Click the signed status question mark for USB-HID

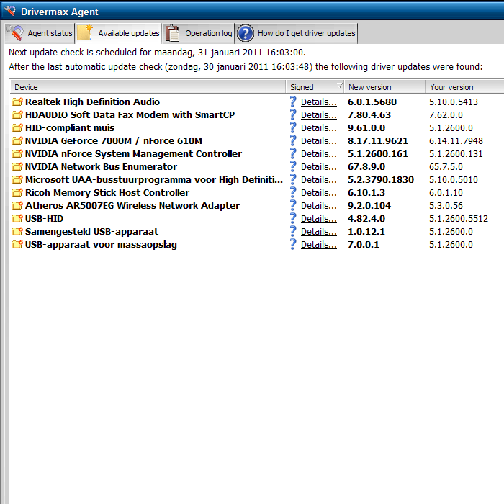pyautogui.click(x=293, y=218)
